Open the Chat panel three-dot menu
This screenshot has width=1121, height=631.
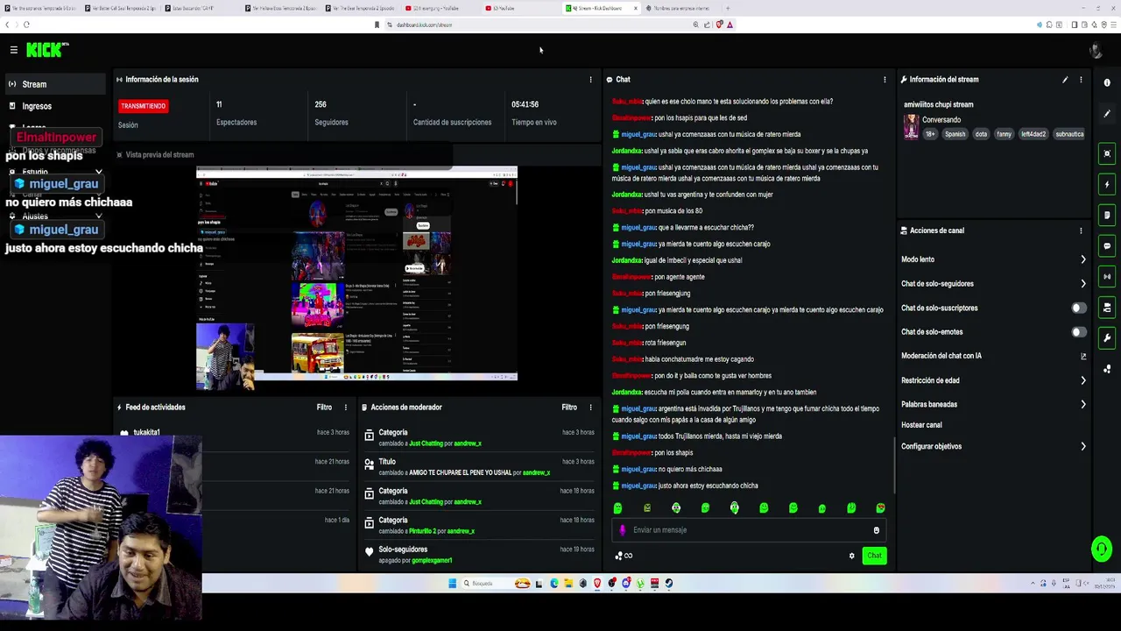coord(885,80)
